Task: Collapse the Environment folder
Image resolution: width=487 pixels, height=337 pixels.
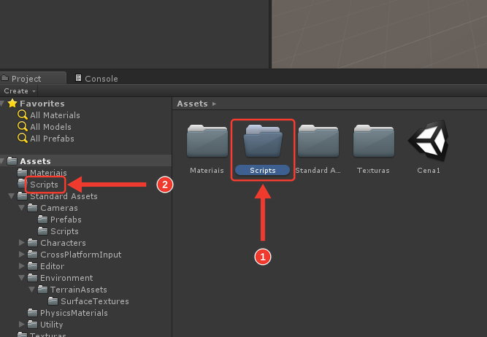Action: [21, 278]
